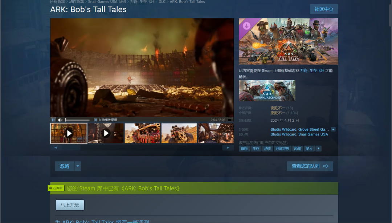Select the train interior screenshot thumbnail
This screenshot has height=223, width=392.
216,133
